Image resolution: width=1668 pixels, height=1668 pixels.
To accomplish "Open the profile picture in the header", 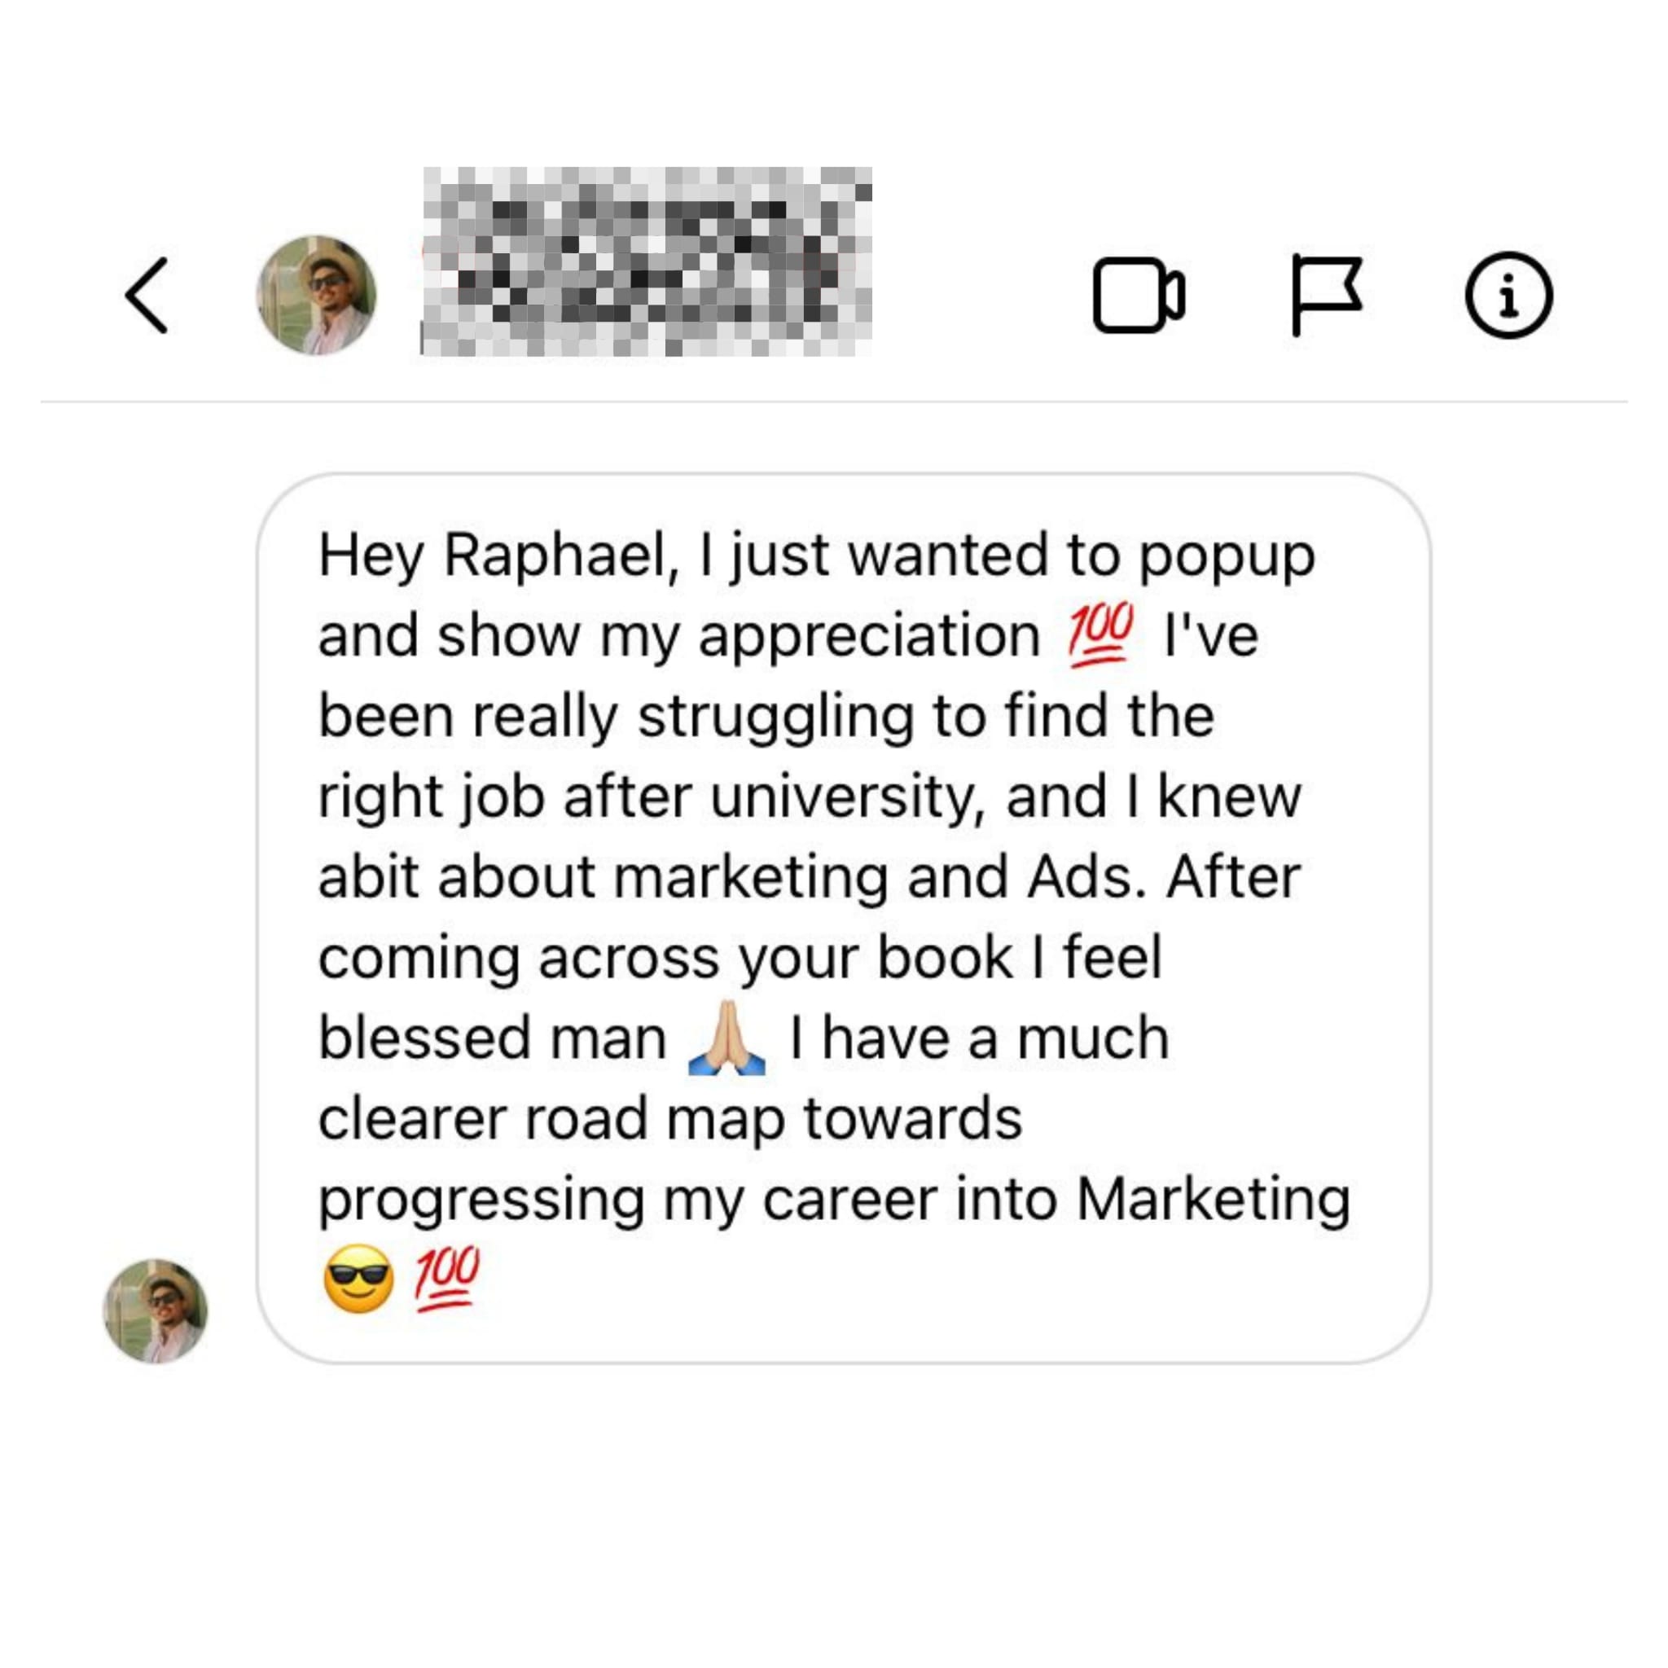I will coord(317,296).
